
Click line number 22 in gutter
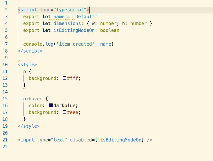[x=5, y=147]
